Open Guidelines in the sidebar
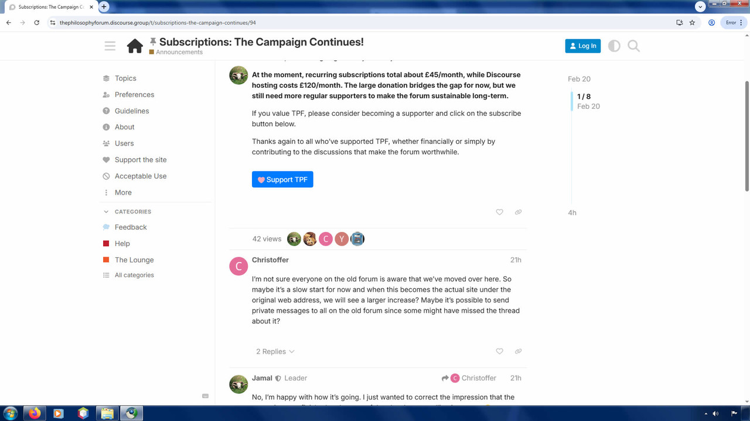750x421 pixels. coord(132,111)
